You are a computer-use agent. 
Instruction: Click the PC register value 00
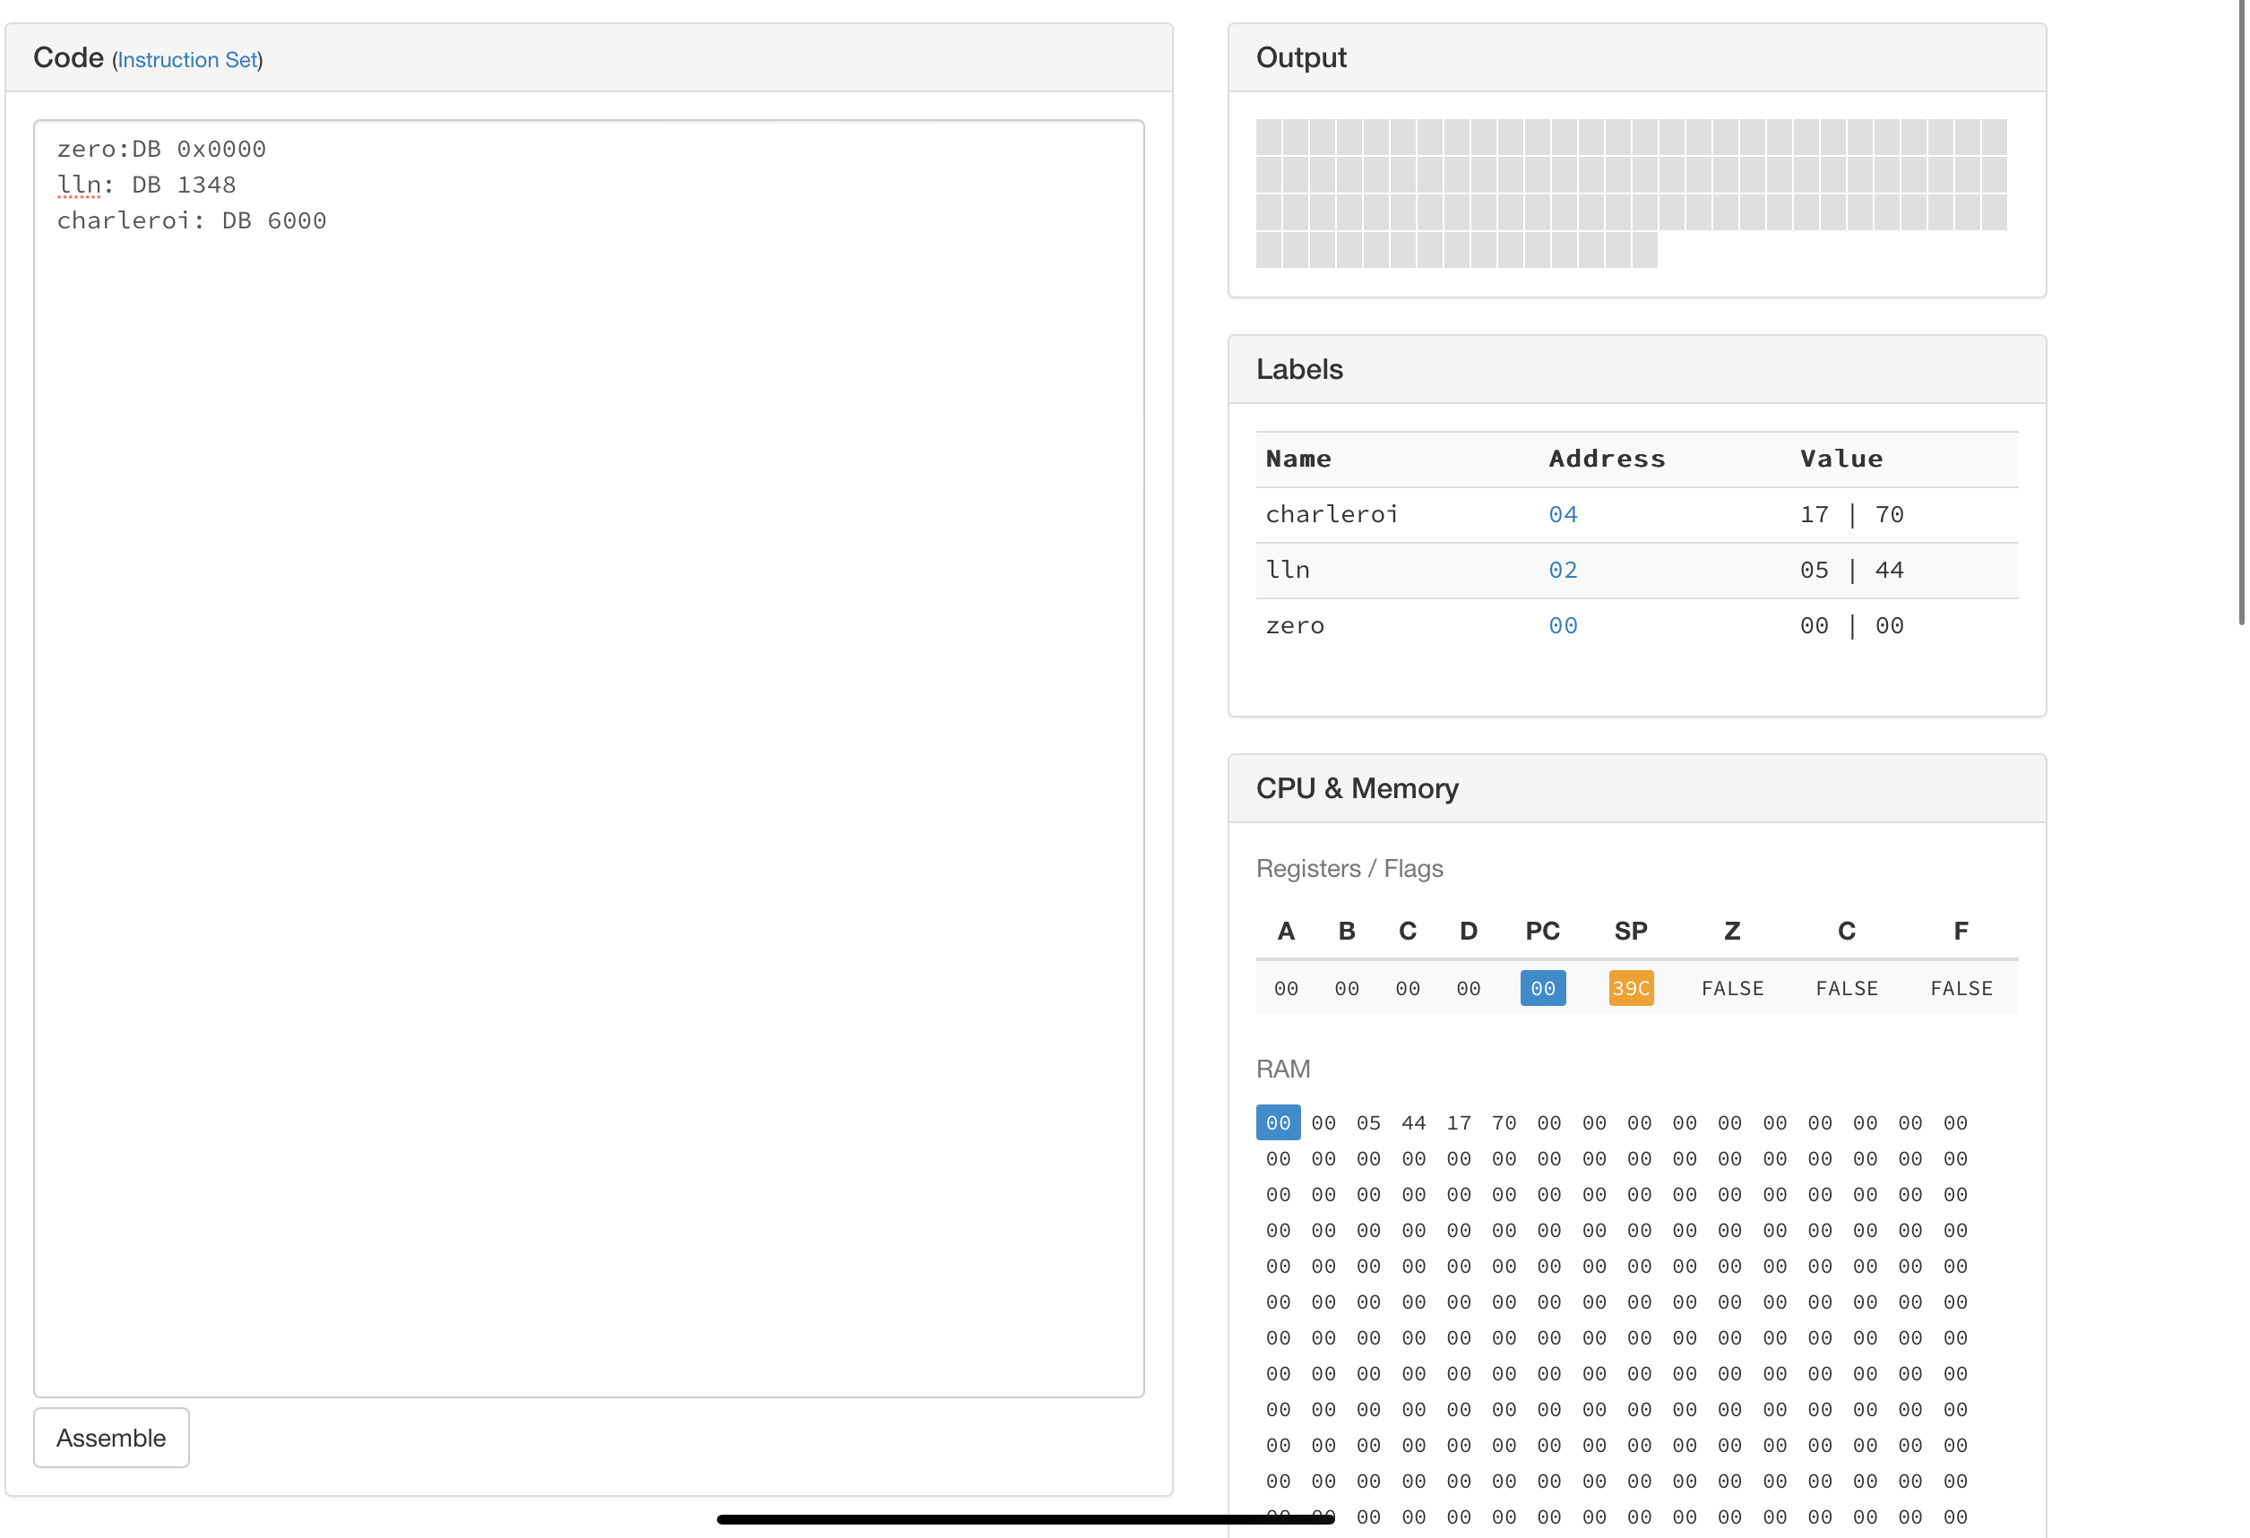pyautogui.click(x=1542, y=988)
